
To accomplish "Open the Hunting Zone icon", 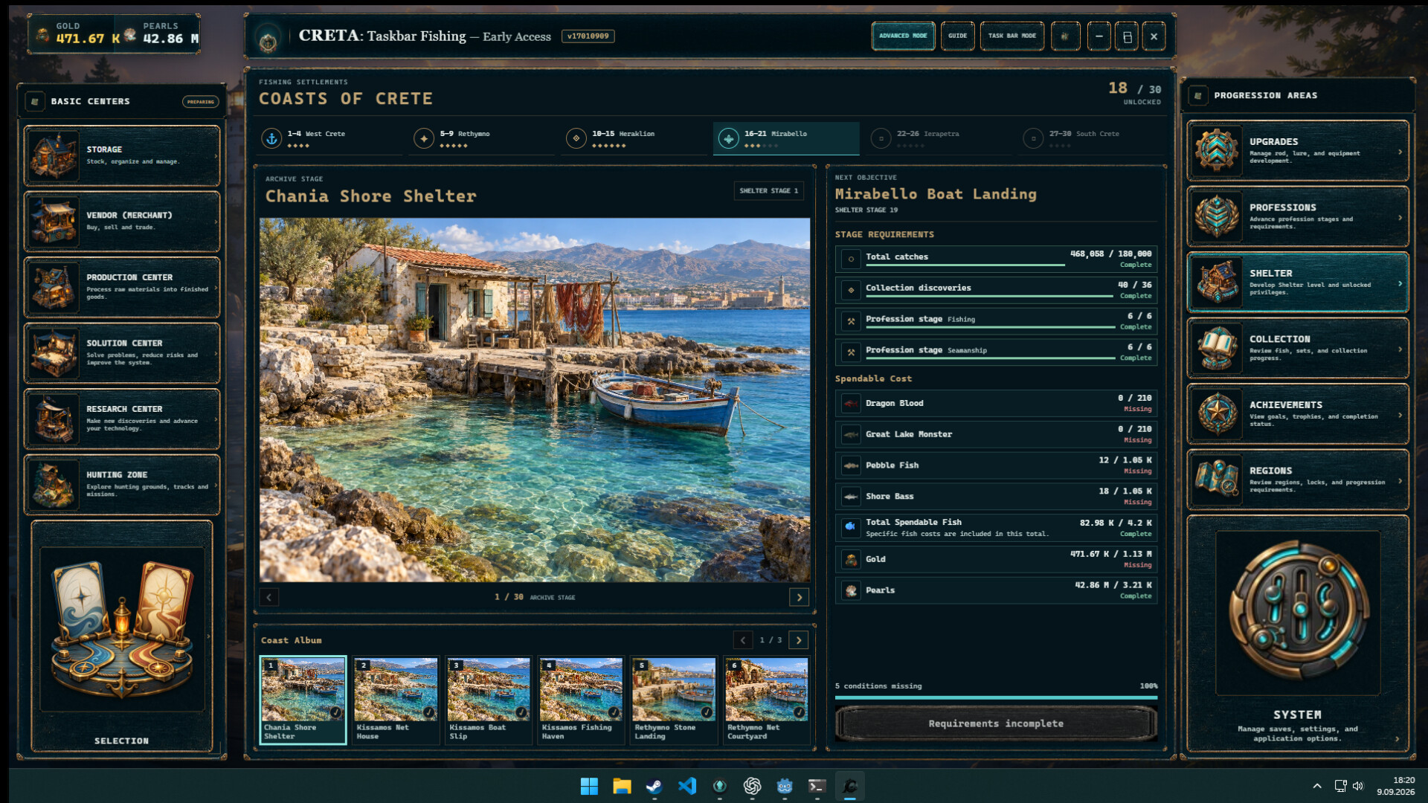I will [54, 484].
